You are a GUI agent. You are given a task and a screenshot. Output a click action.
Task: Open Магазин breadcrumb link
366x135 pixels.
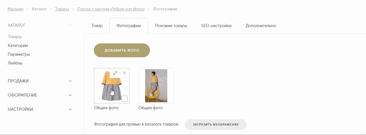15,9
